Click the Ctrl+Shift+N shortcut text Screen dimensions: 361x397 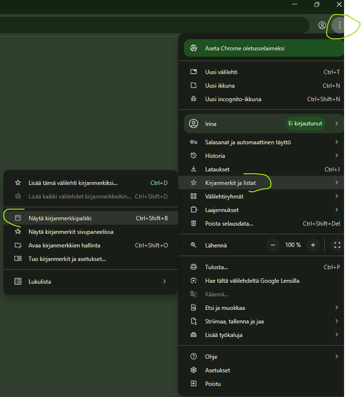pyautogui.click(x=323, y=99)
